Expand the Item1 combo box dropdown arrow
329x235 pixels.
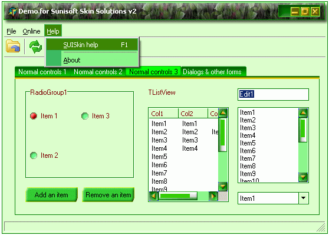[304, 198]
